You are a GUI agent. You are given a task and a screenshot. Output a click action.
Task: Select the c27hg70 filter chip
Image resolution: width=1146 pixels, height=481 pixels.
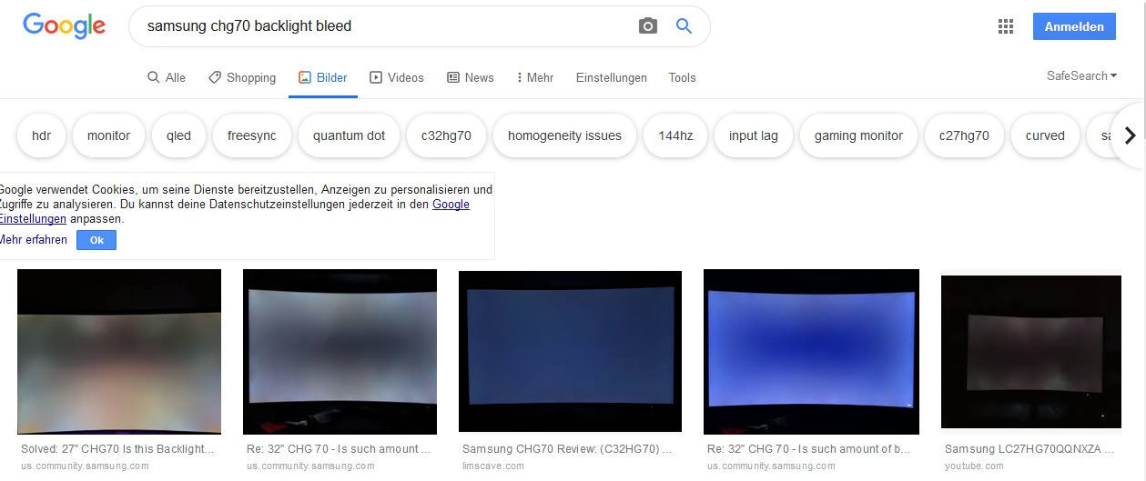tap(964, 135)
